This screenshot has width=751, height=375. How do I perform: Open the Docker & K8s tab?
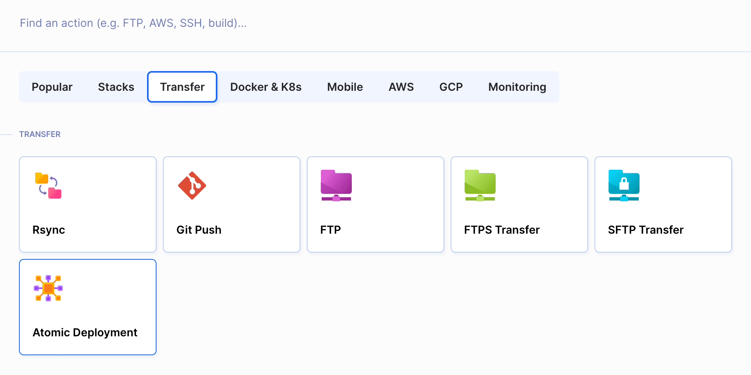click(266, 87)
